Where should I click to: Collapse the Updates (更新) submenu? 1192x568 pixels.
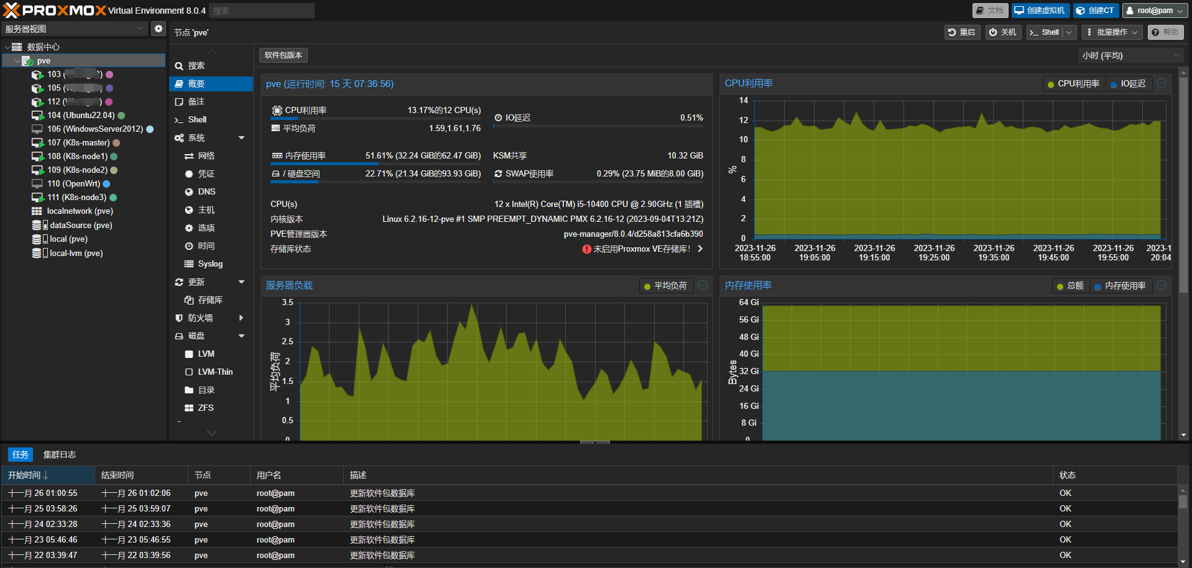[x=241, y=282]
